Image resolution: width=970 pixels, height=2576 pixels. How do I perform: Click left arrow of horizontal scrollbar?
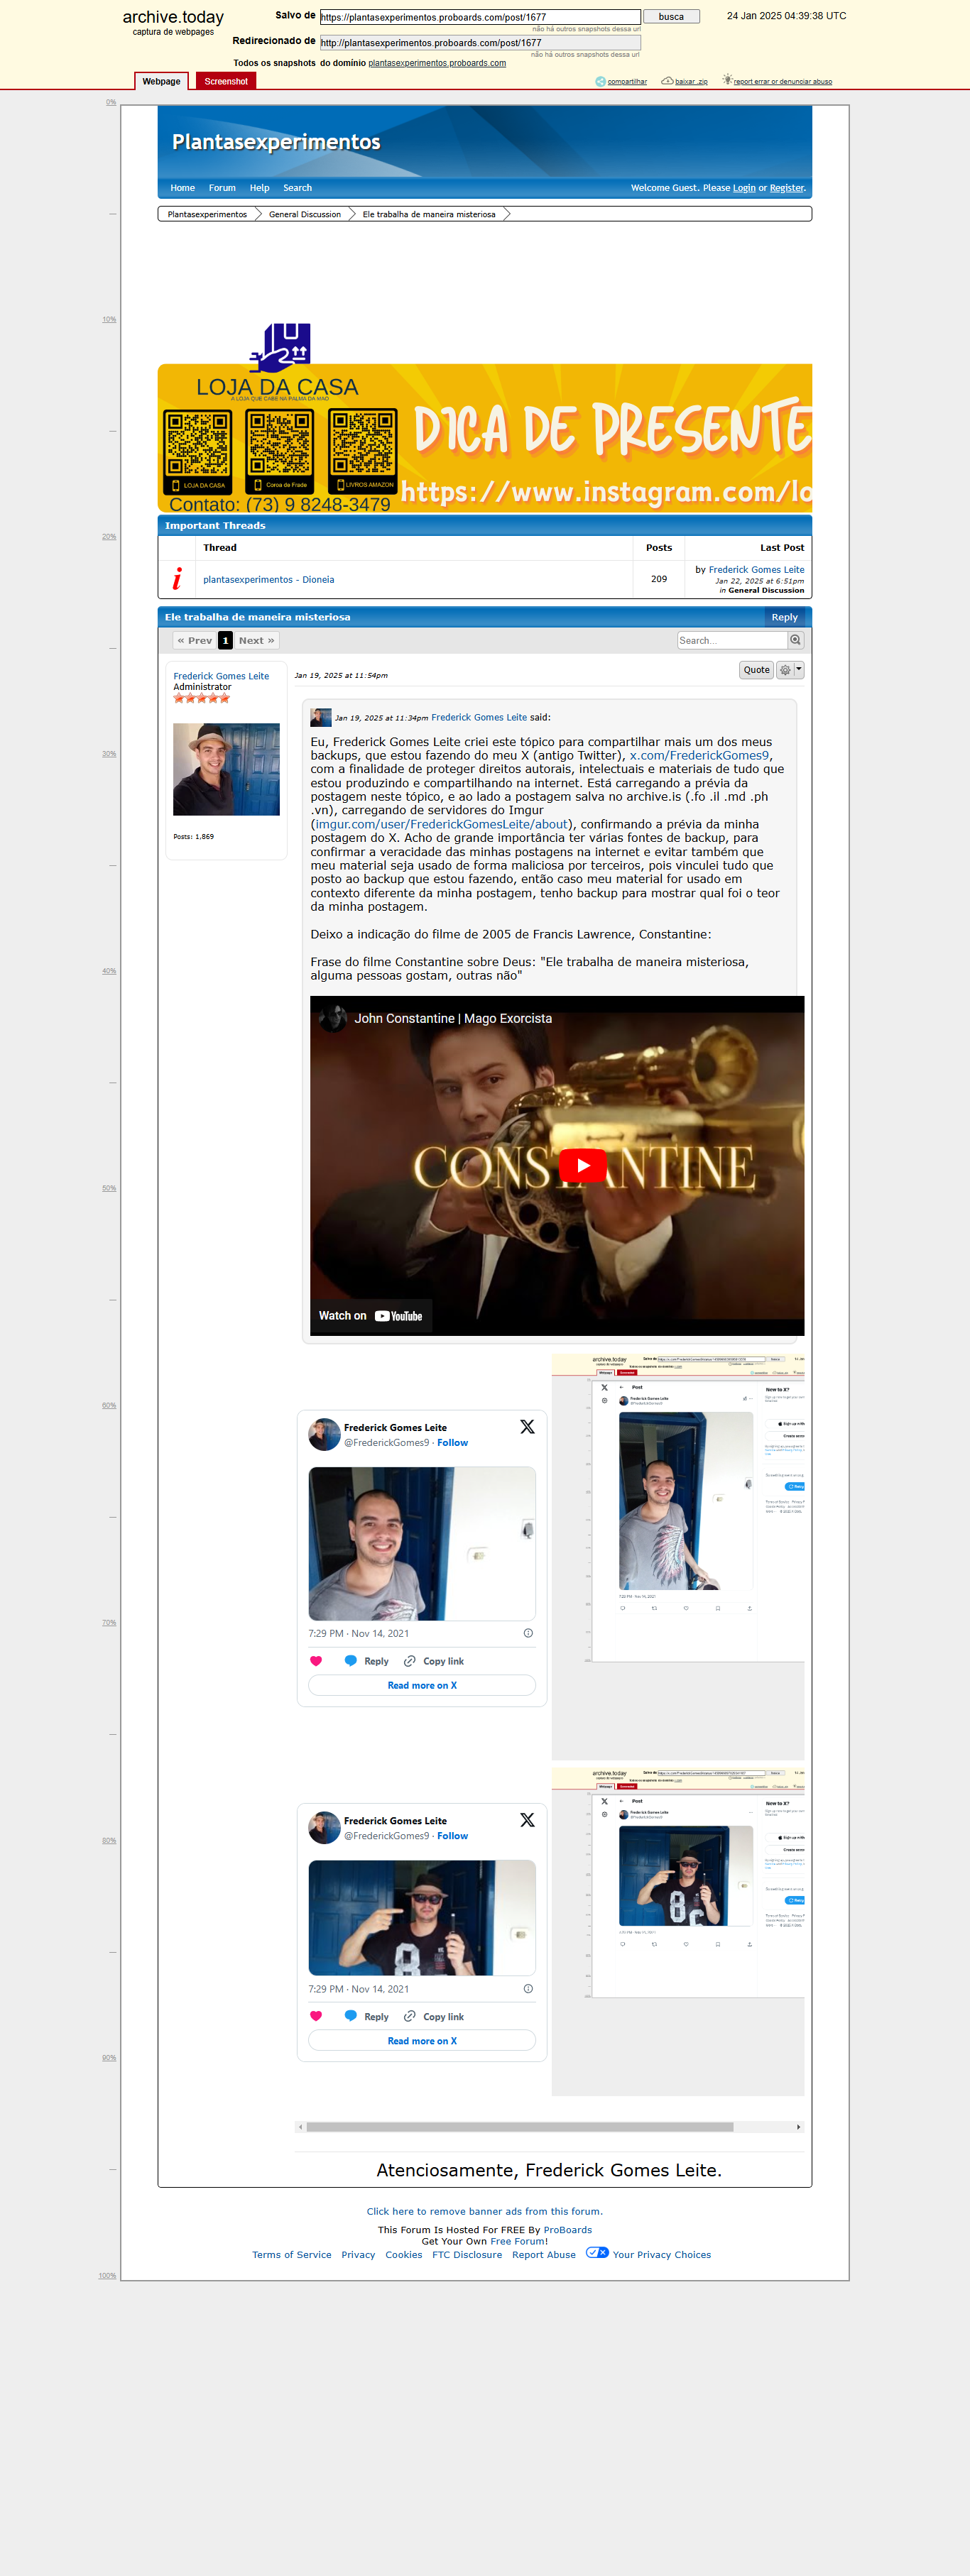pyautogui.click(x=301, y=2127)
